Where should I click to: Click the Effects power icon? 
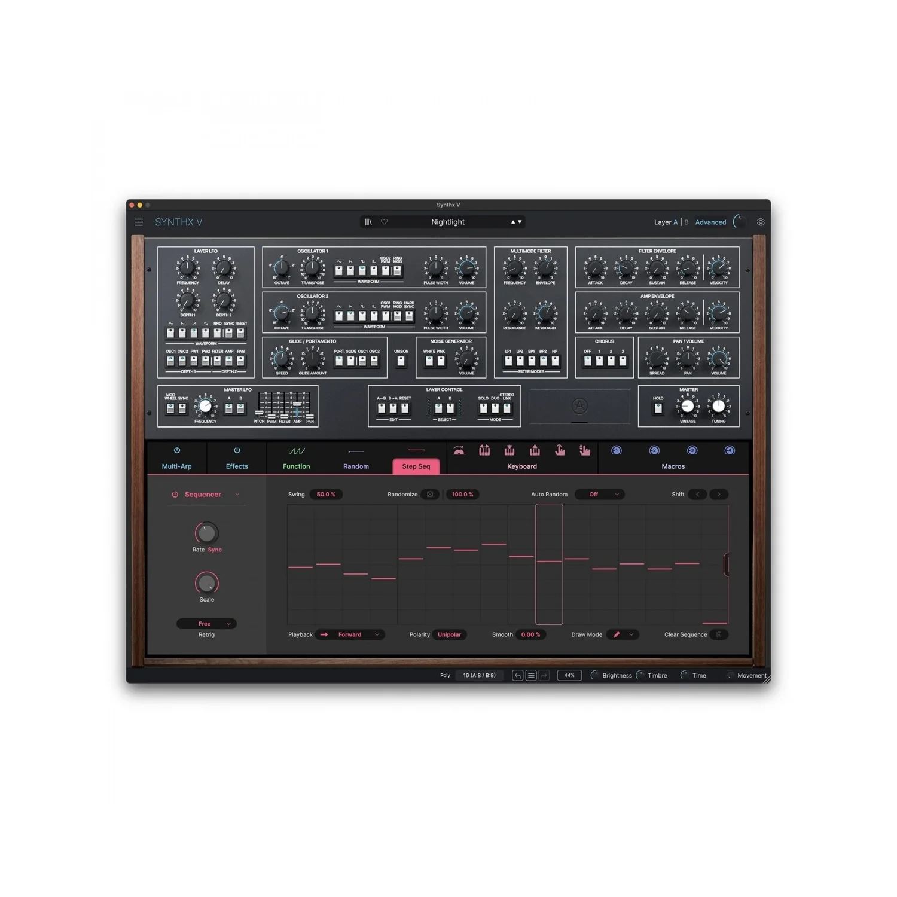click(237, 450)
